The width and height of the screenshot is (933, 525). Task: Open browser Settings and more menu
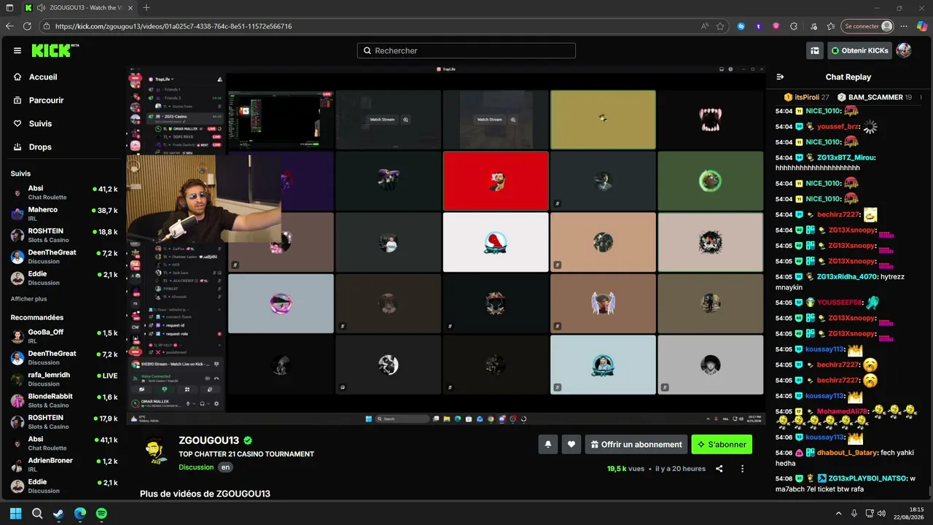[x=905, y=26]
